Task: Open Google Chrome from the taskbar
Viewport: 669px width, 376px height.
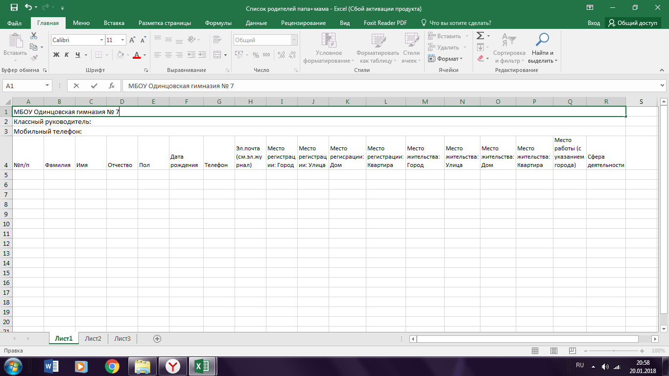Action: click(112, 366)
